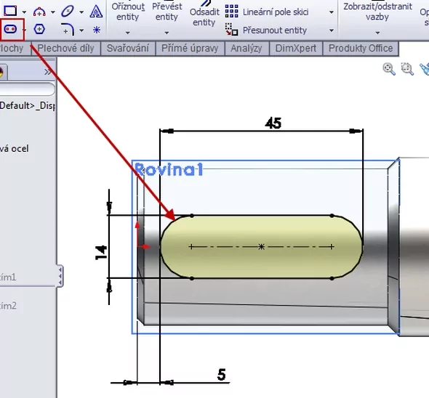Image resolution: width=429 pixels, height=398 pixels.
Task: Select the Rovina1 plane label
Action: tap(169, 169)
